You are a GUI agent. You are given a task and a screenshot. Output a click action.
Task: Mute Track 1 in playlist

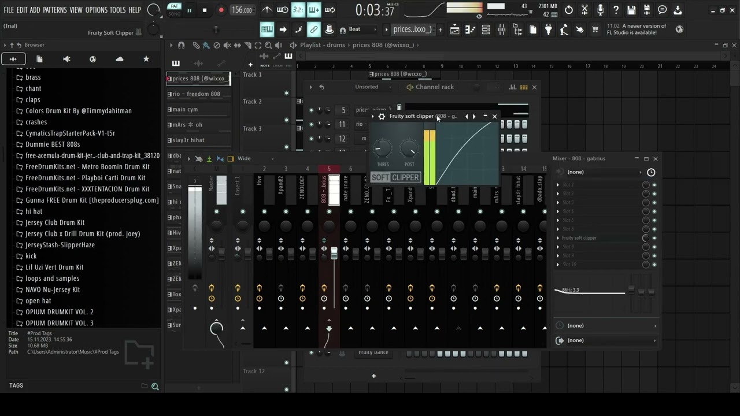click(286, 93)
